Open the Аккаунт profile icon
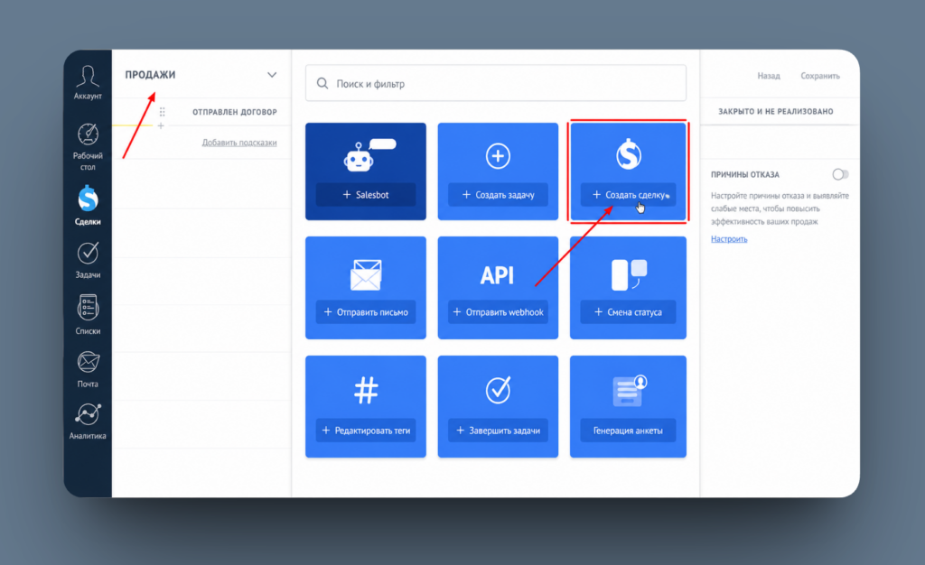925x565 pixels. [88, 77]
